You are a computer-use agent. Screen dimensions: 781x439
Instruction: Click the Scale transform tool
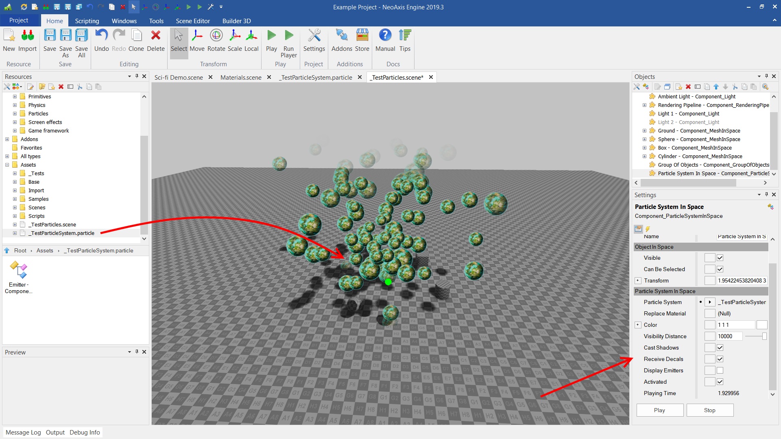(x=235, y=40)
